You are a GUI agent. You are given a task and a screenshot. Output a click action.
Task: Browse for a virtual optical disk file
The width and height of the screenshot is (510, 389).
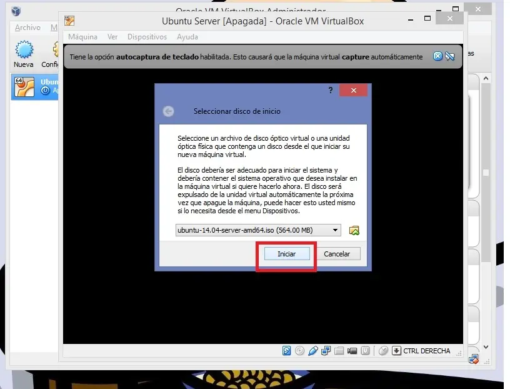pos(354,231)
